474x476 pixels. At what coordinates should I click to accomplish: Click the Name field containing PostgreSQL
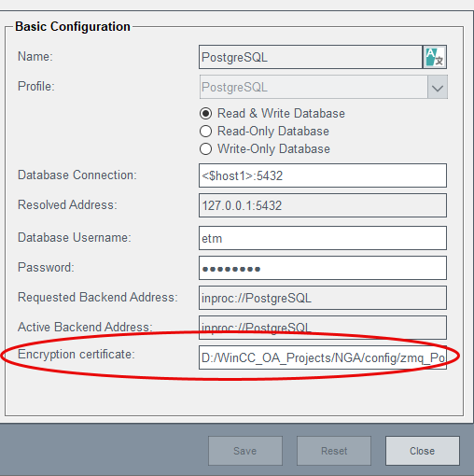[311, 57]
